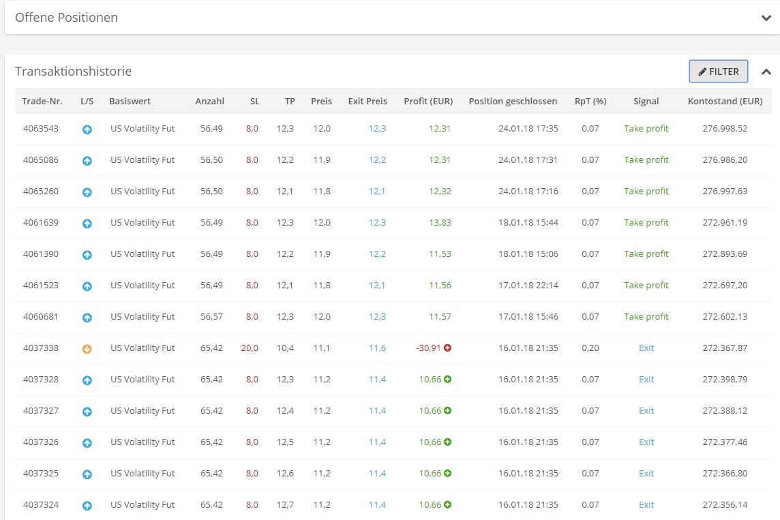The height and width of the screenshot is (520, 780).
Task: Click Exit signal link for trade 4037338
Action: pos(646,348)
